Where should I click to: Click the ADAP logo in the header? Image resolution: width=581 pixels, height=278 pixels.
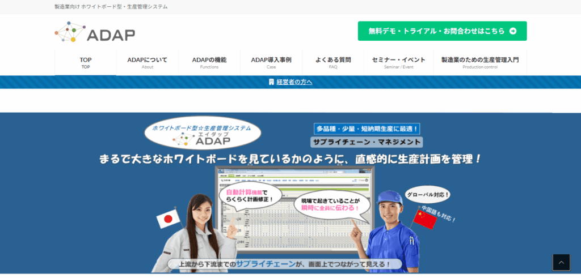click(x=95, y=32)
